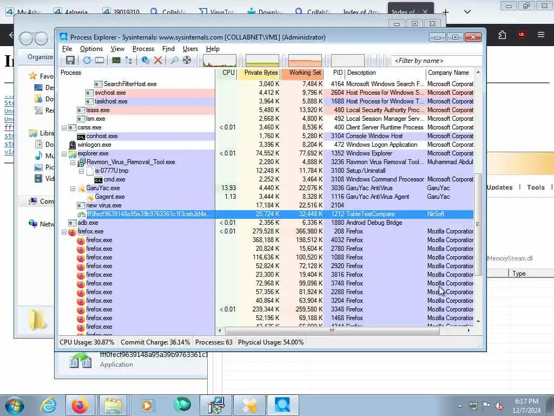Image resolution: width=554 pixels, height=416 pixels.
Task: Sort by the Private Bytes column header
Action: tap(259, 73)
